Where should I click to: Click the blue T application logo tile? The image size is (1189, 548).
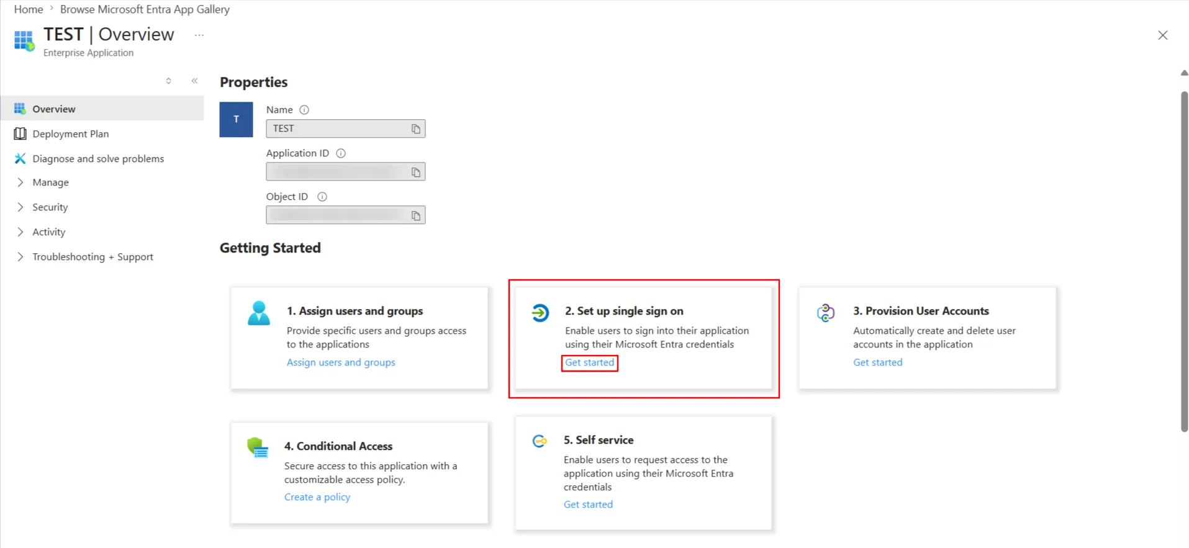[x=236, y=119]
